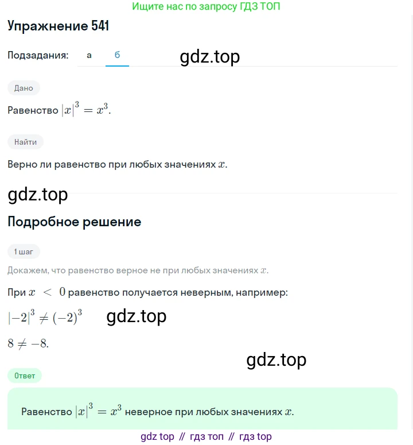Viewport: 413px width, 445px height.
Task: Click the «Дано» badge
Action: click(24, 88)
